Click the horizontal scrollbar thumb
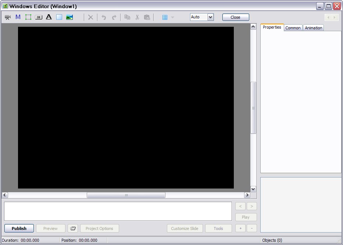 point(126,195)
